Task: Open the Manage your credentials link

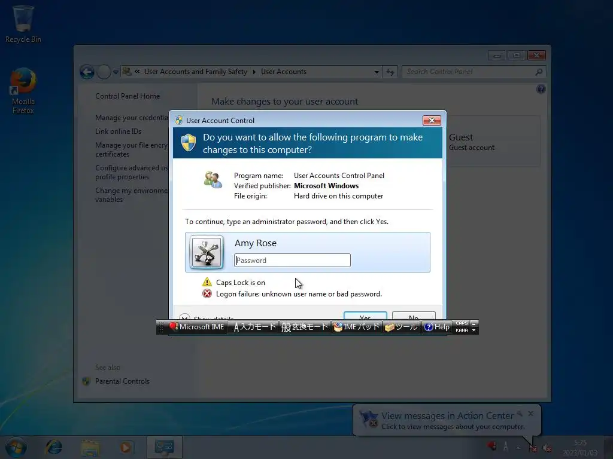Action: (x=132, y=118)
